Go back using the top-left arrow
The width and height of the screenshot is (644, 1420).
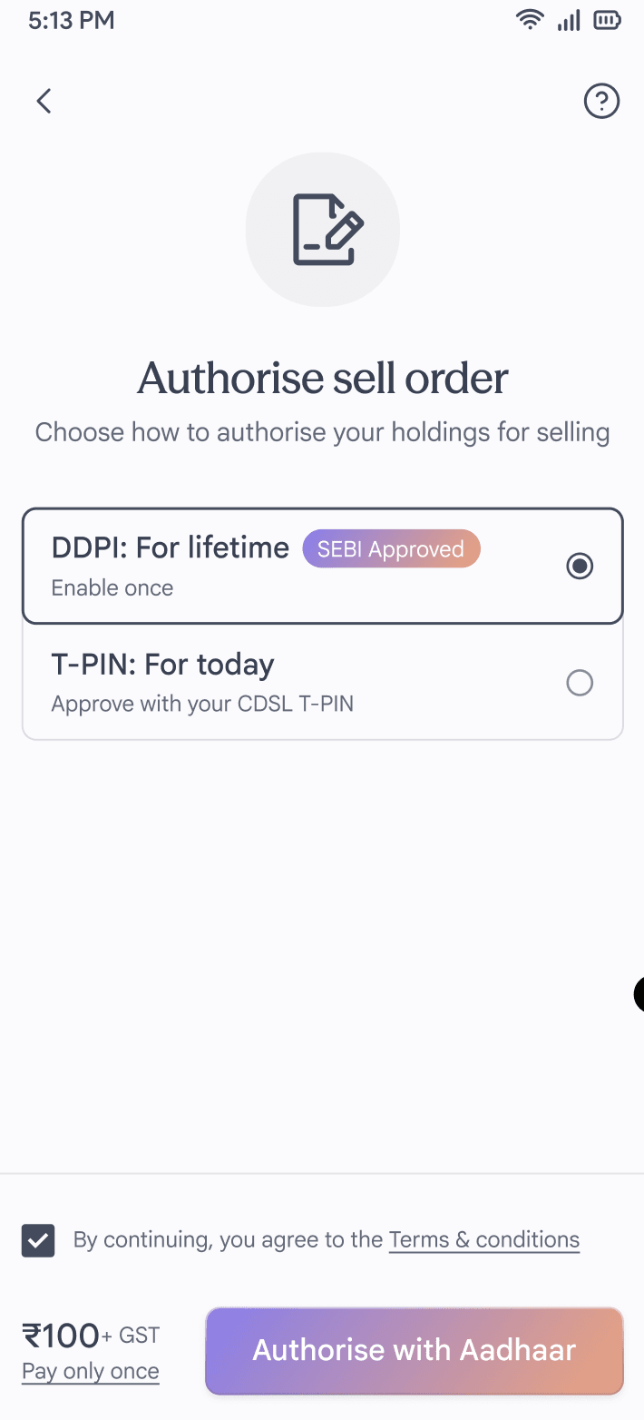point(44,101)
